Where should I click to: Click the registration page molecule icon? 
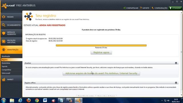click(x=29, y=17)
